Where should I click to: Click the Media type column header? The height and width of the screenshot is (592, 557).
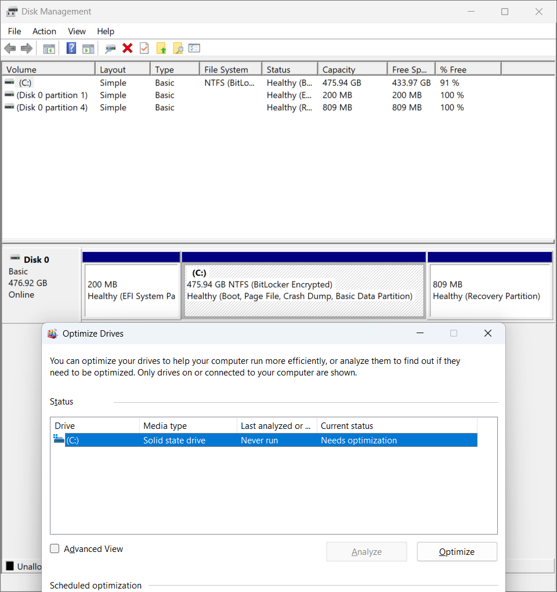tap(188, 426)
